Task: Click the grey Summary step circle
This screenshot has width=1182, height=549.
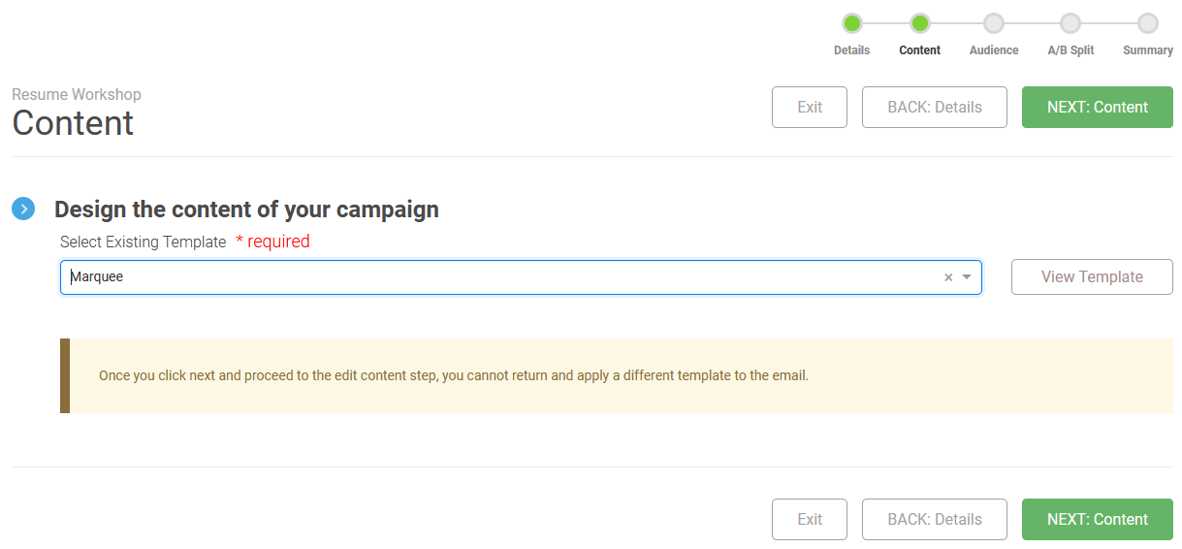Action: (x=1148, y=23)
